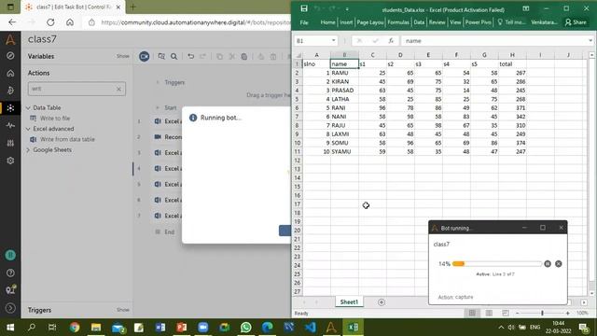Open the Administration gear icon in sidebar
Viewport: 597px width, 336px height.
coord(10,161)
